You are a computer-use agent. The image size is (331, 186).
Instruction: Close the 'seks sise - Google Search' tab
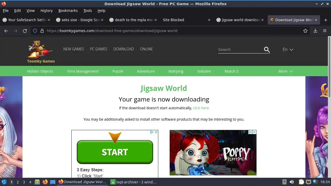point(102,20)
